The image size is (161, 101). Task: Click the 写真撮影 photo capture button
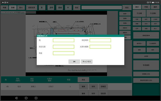(x=146, y=65)
